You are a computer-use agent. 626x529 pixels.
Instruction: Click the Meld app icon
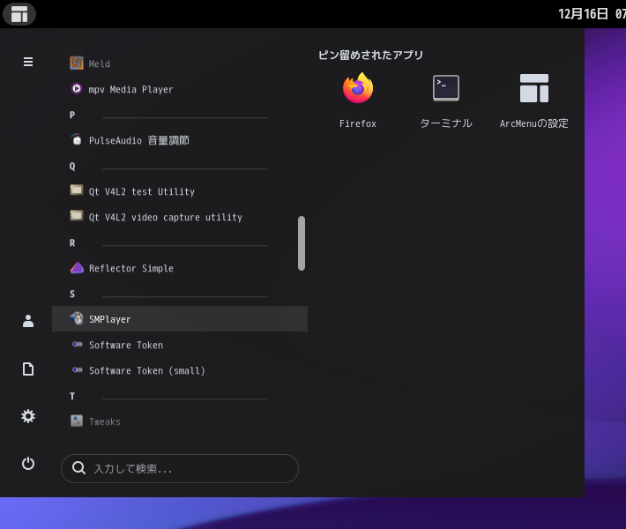(77, 63)
